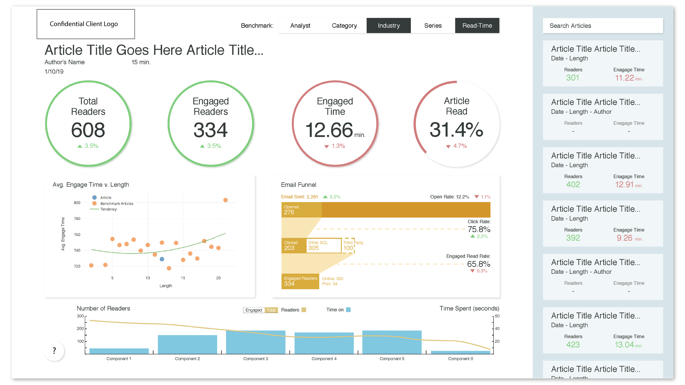The width and height of the screenshot is (685, 385).
Task: Click the question mark help button
Action: 54,350
